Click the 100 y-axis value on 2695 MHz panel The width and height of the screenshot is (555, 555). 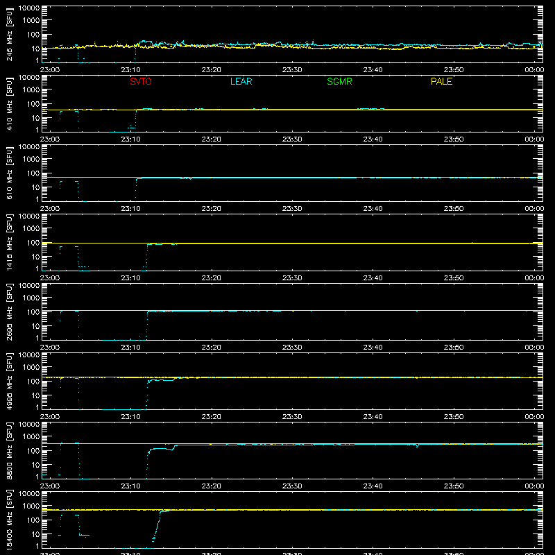[x=33, y=311]
